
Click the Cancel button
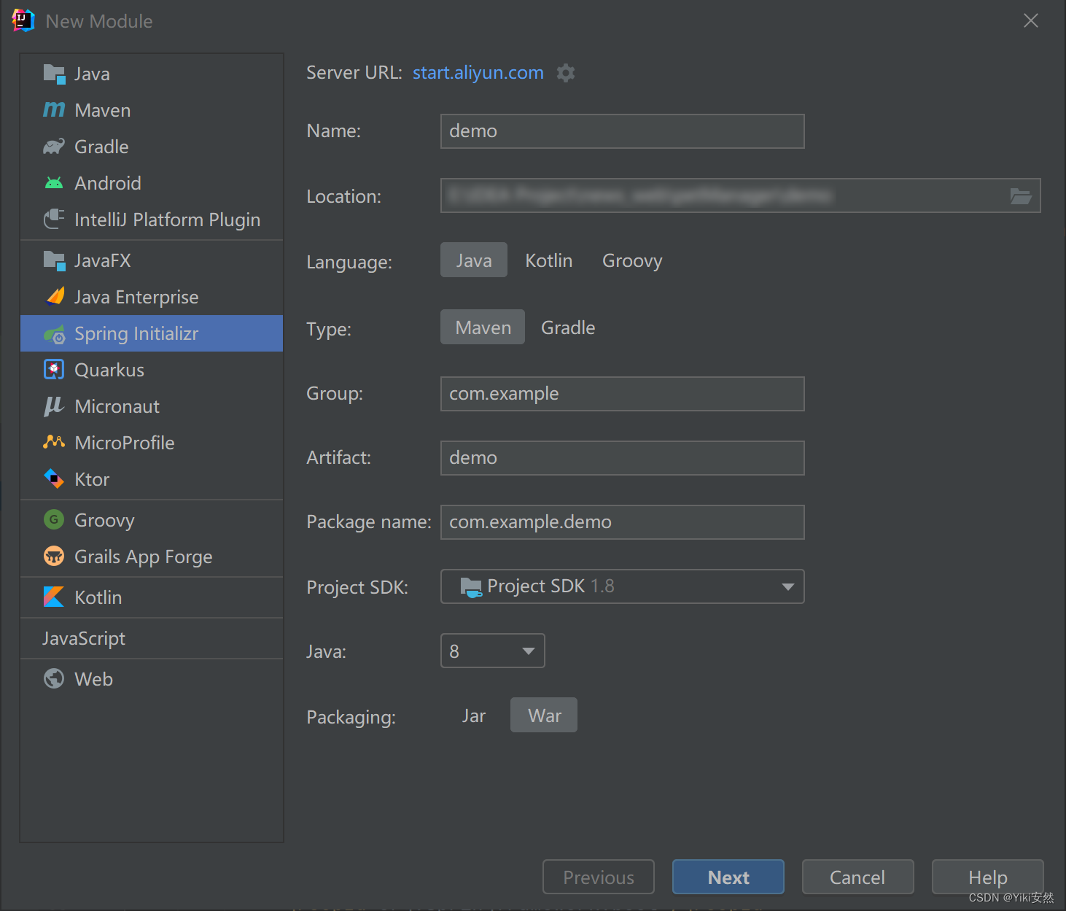(858, 877)
